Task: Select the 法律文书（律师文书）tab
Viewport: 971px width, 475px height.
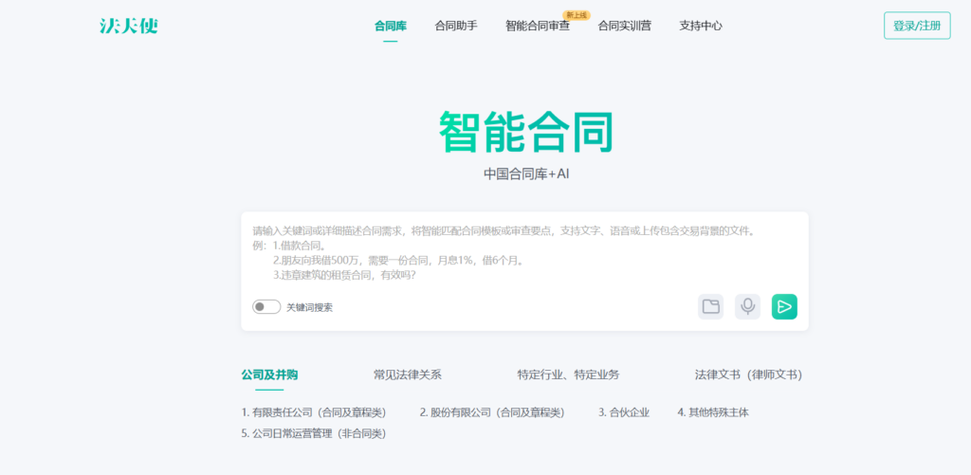Action: point(748,375)
